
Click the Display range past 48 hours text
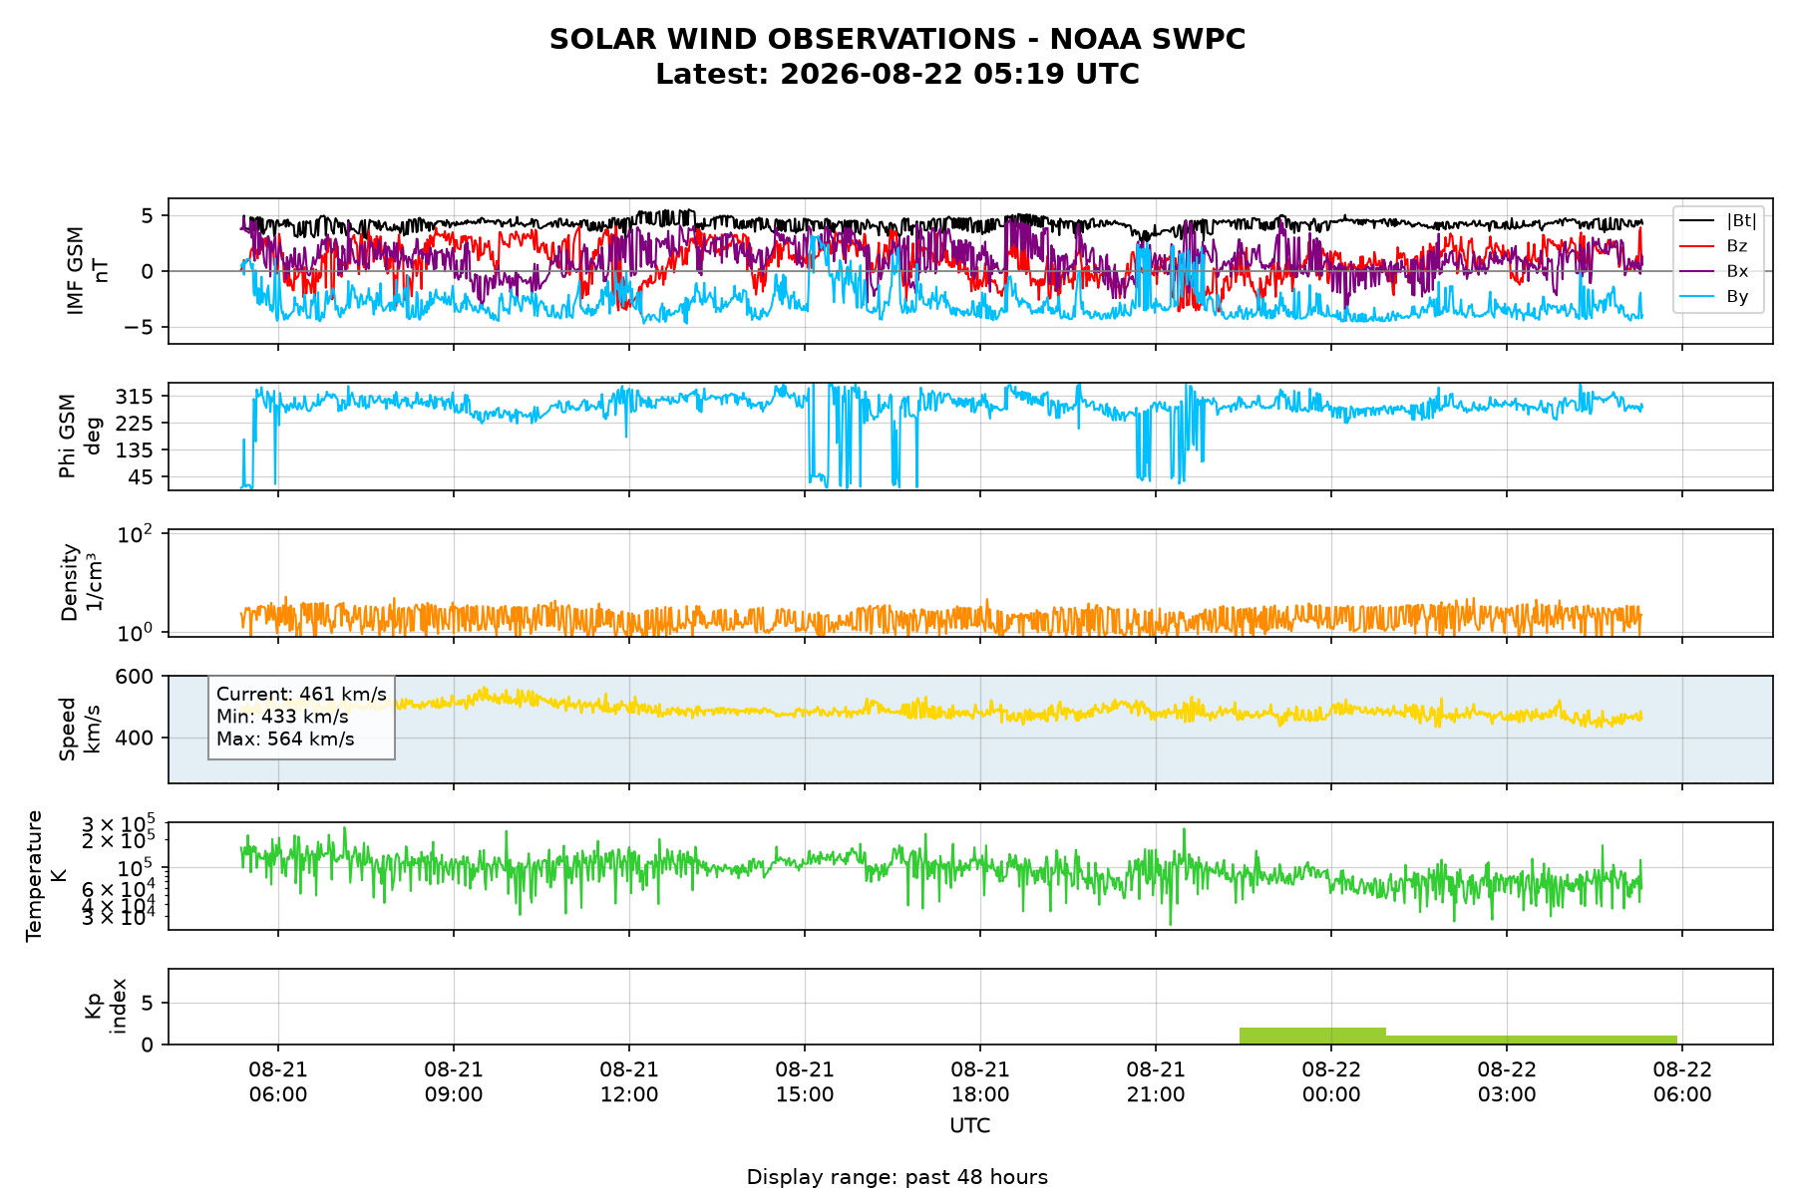[897, 1177]
